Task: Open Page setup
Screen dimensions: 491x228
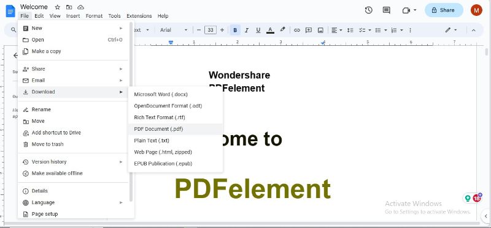Action: [73, 214]
